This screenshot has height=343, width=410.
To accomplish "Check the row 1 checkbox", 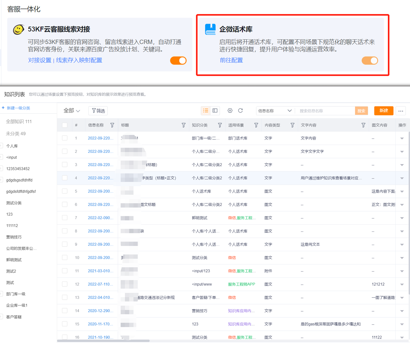I will click(x=65, y=138).
